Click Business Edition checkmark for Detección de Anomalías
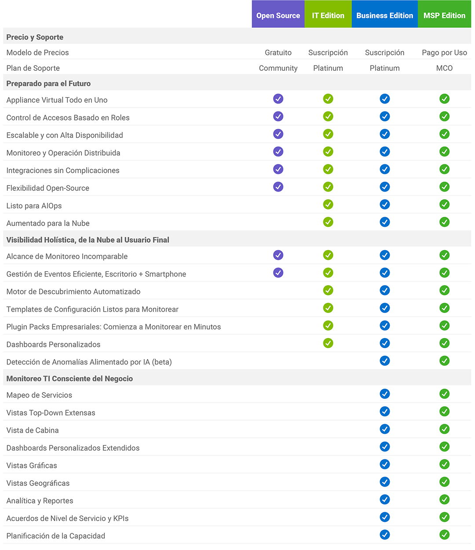This screenshot has height=550, width=475. click(385, 361)
